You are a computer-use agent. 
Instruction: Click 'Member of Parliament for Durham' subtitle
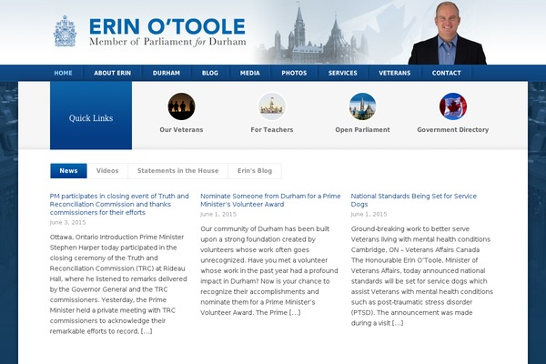tap(167, 42)
